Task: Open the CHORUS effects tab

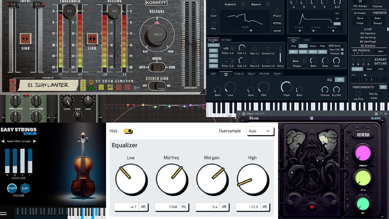Action: coord(239,74)
